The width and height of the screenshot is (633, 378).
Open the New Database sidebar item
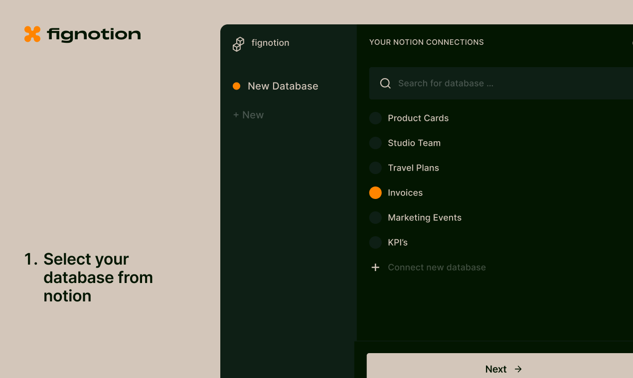coord(276,86)
